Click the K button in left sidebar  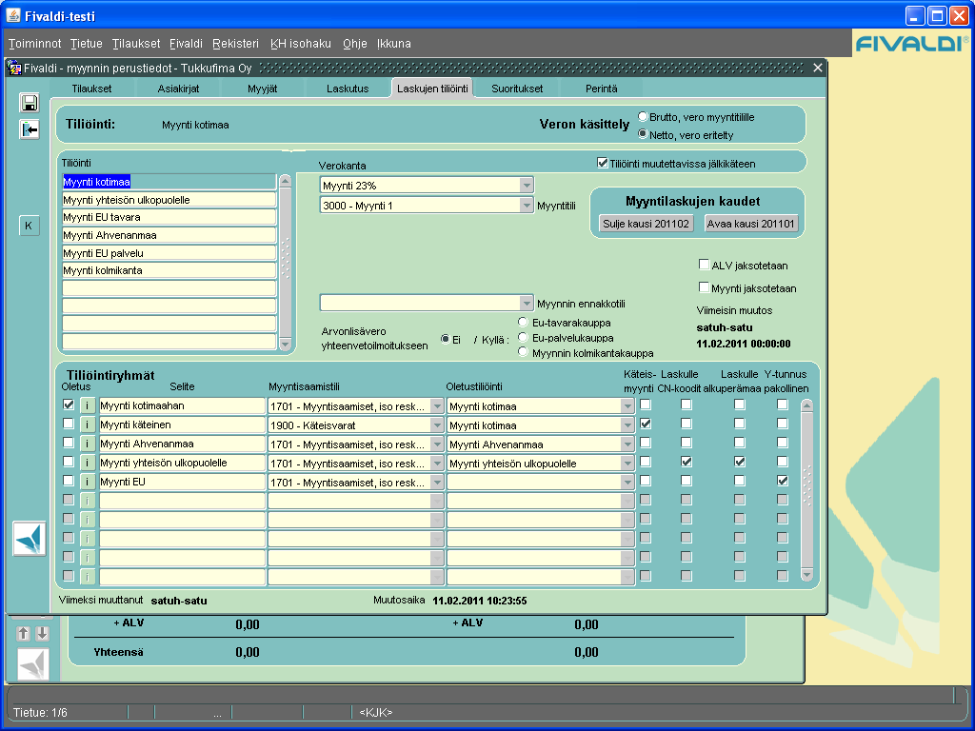tap(29, 226)
